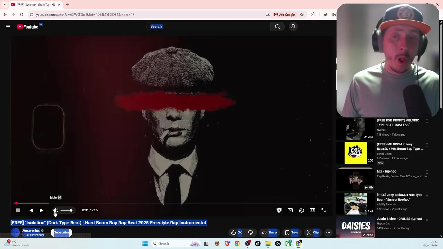This screenshot has width=443, height=249.
Task: Seek on the video progress bar
Action: [x=172, y=203]
